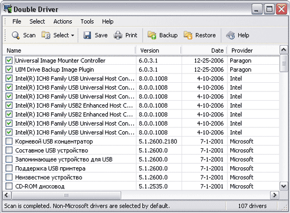Sort list by Date column header
Image resolution: width=290 pixels, height=213 pixels.
204,50
